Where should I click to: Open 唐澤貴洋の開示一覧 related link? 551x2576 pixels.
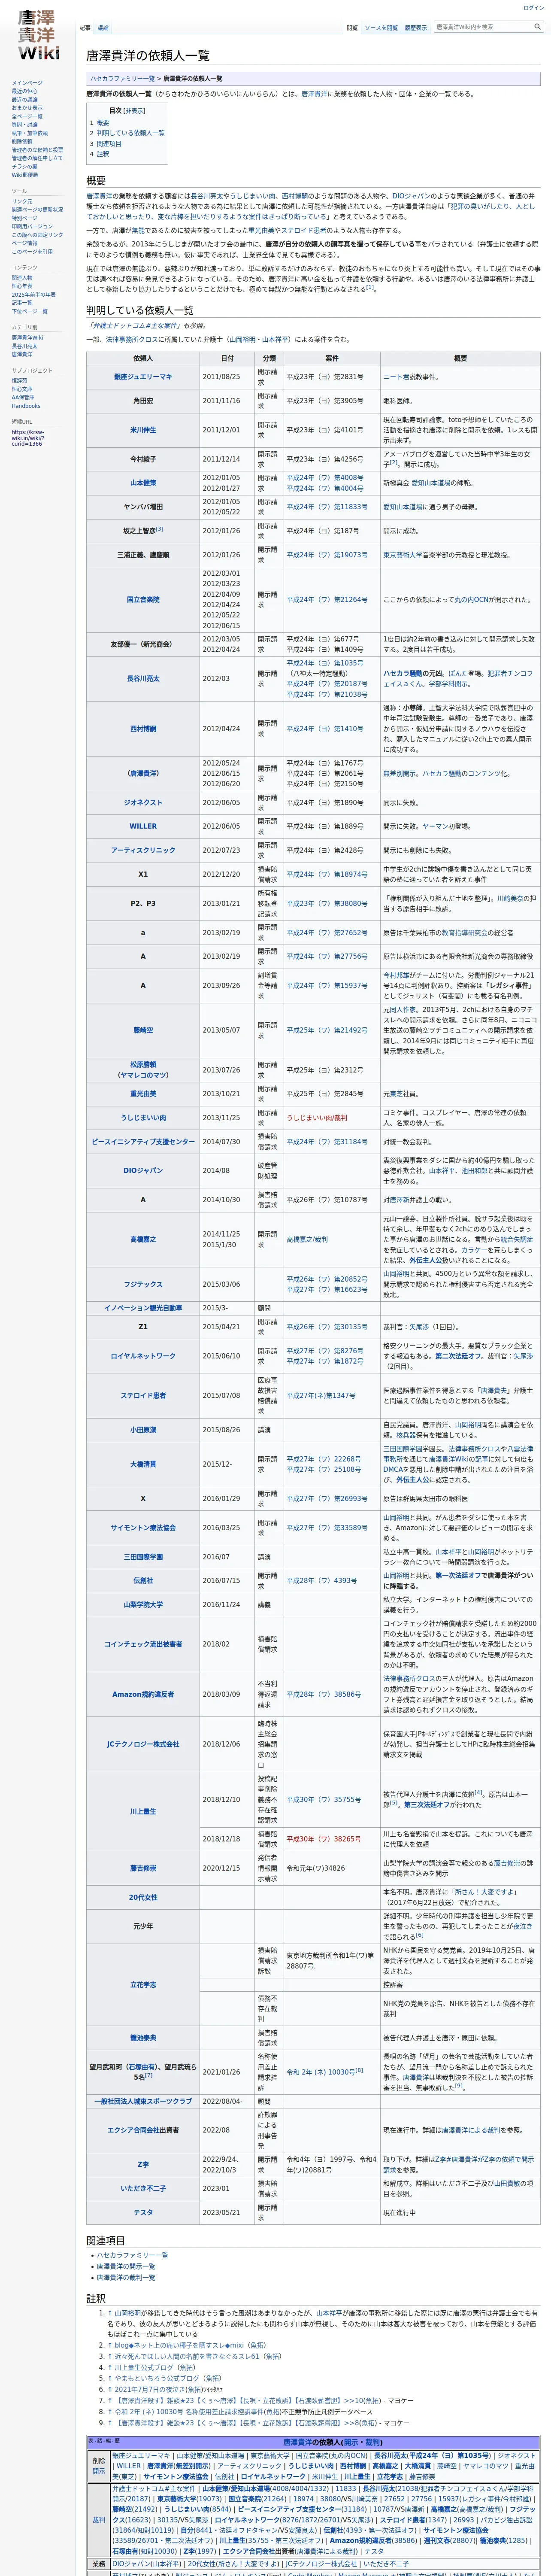pyautogui.click(x=126, y=2266)
